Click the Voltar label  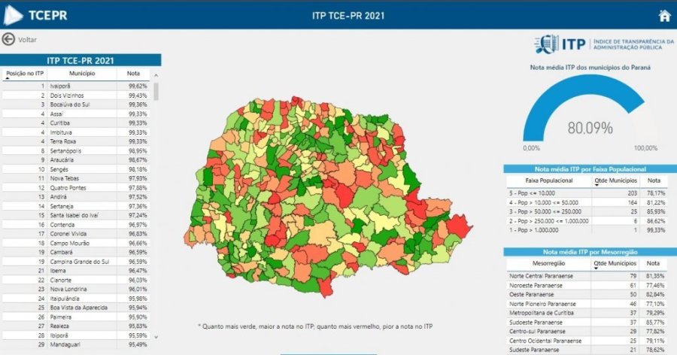point(27,40)
